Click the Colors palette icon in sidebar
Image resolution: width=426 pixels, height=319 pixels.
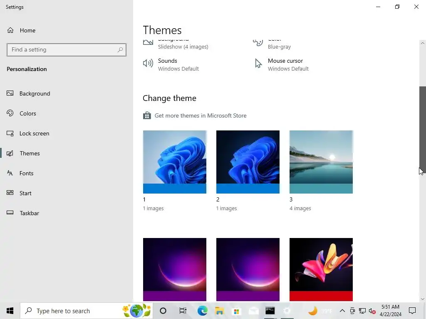click(x=10, y=113)
